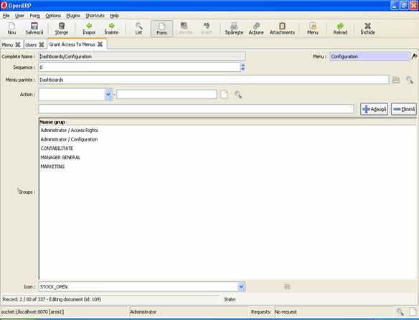Click the Sequence input field

(x=139, y=67)
